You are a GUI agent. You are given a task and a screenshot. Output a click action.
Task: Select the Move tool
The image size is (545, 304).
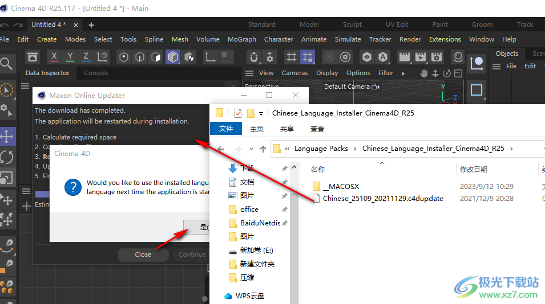click(7, 136)
